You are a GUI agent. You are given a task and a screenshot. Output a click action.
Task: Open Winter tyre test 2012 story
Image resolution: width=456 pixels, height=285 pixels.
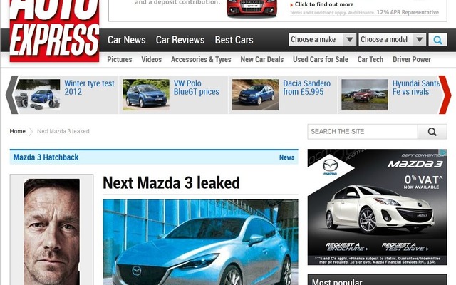(89, 88)
